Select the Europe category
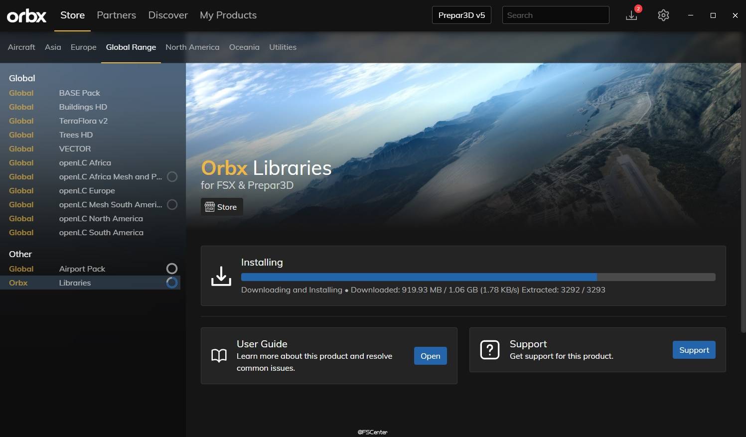This screenshot has width=746, height=437. point(84,47)
